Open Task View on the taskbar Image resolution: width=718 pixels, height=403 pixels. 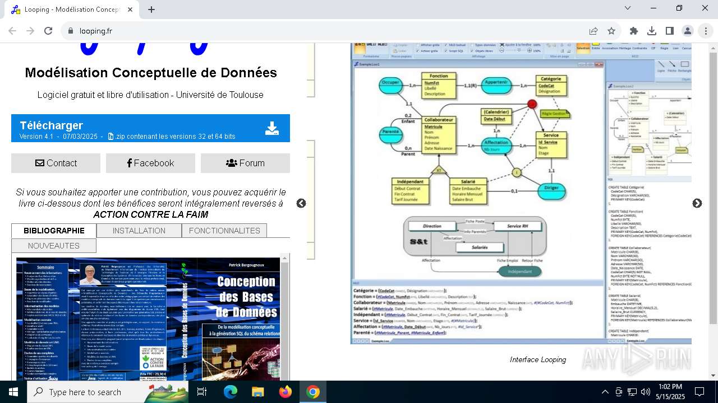[x=202, y=392]
